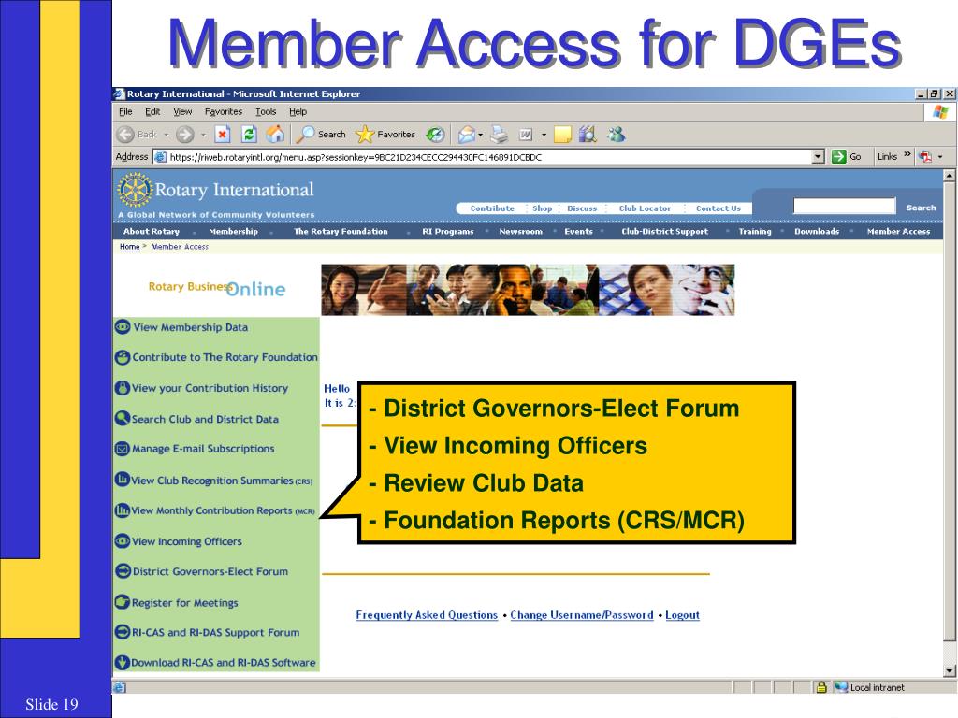
Task: Open the File menu
Action: point(125,112)
